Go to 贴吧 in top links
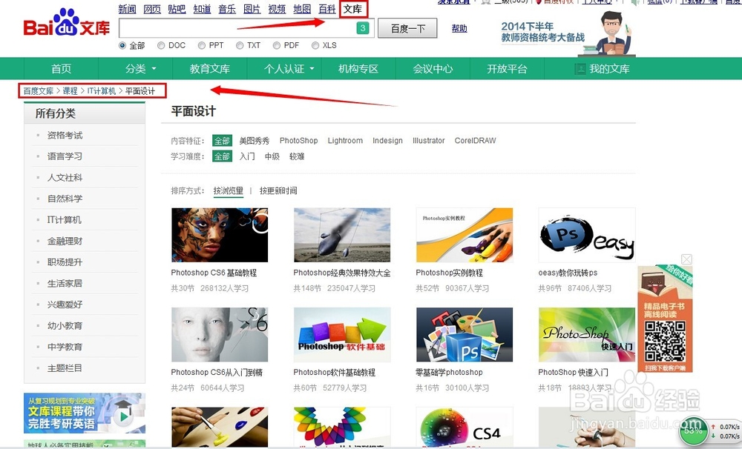 pos(177,9)
